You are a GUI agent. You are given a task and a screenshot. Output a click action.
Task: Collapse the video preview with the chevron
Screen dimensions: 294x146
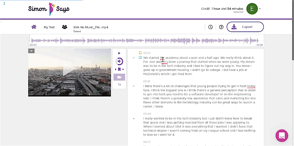click(x=31, y=51)
